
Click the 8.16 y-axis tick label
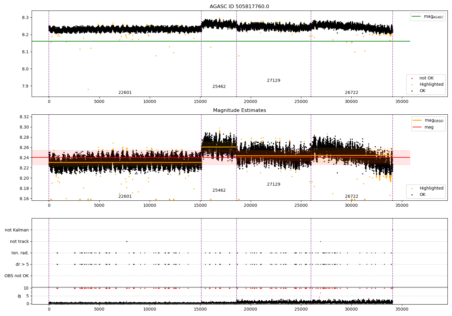pos(24,199)
